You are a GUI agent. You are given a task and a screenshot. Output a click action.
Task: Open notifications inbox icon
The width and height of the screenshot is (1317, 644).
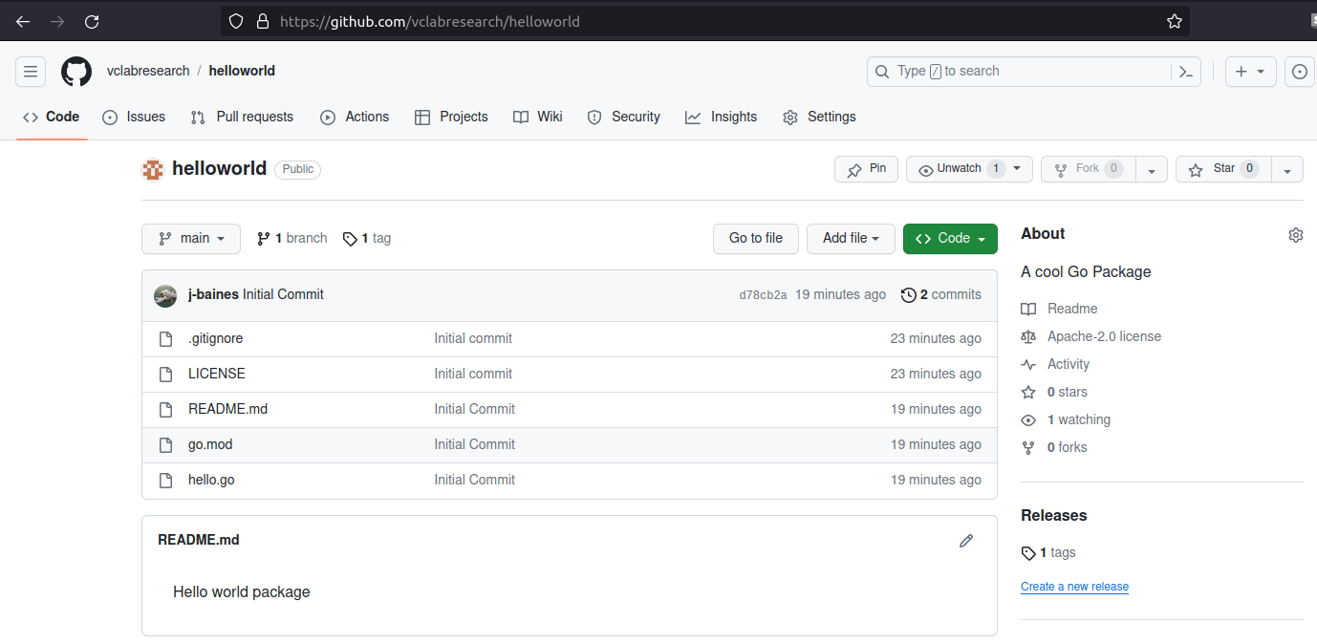coord(1300,71)
